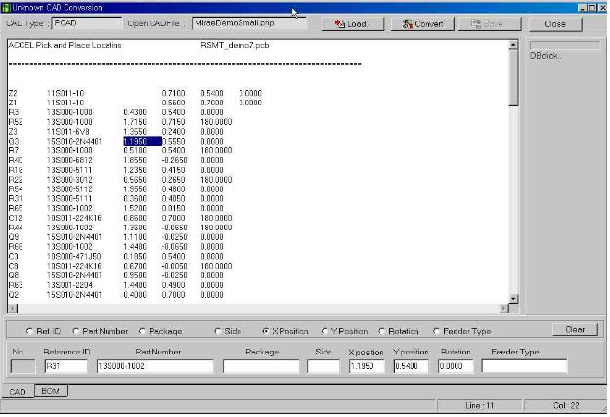
Task: Click the app icon in the title bar
Action: click(6, 8)
